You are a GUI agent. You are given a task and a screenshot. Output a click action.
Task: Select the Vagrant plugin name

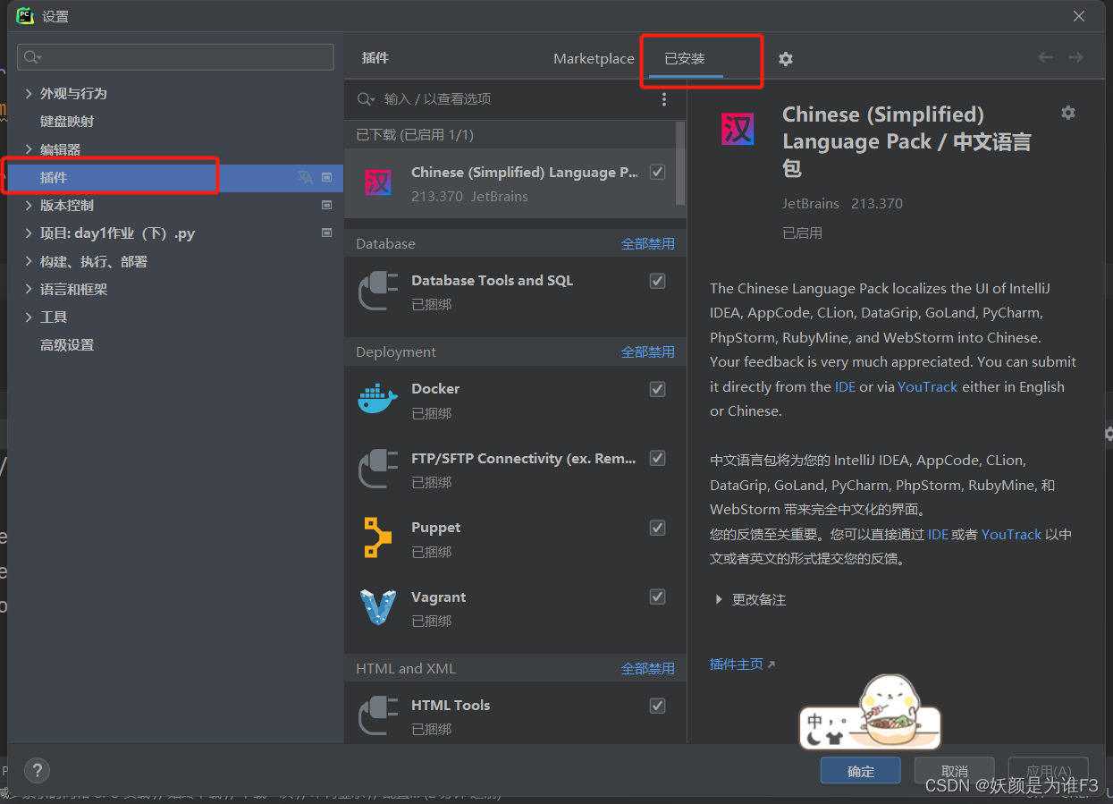[438, 597]
